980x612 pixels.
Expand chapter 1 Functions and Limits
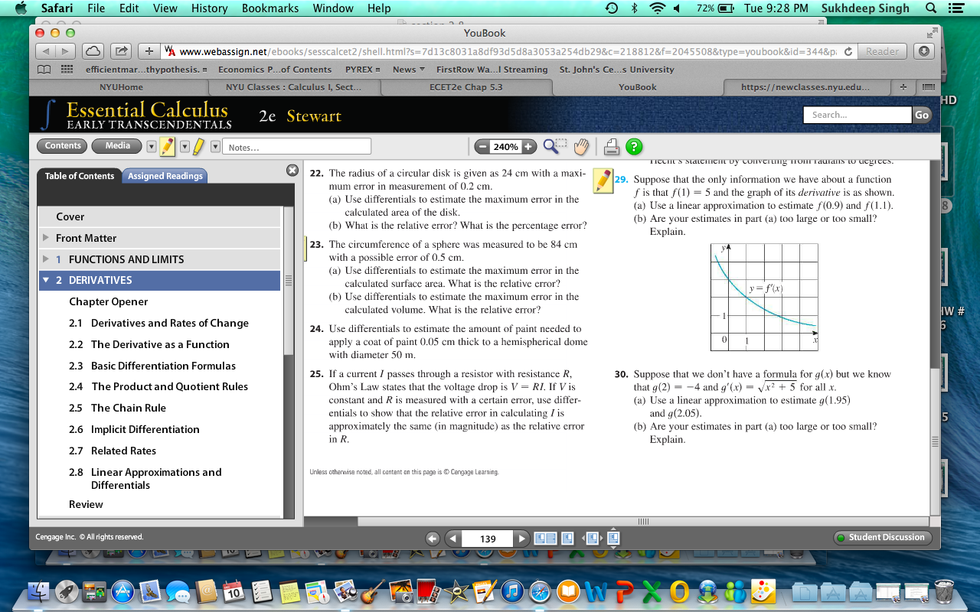pyautogui.click(x=46, y=259)
